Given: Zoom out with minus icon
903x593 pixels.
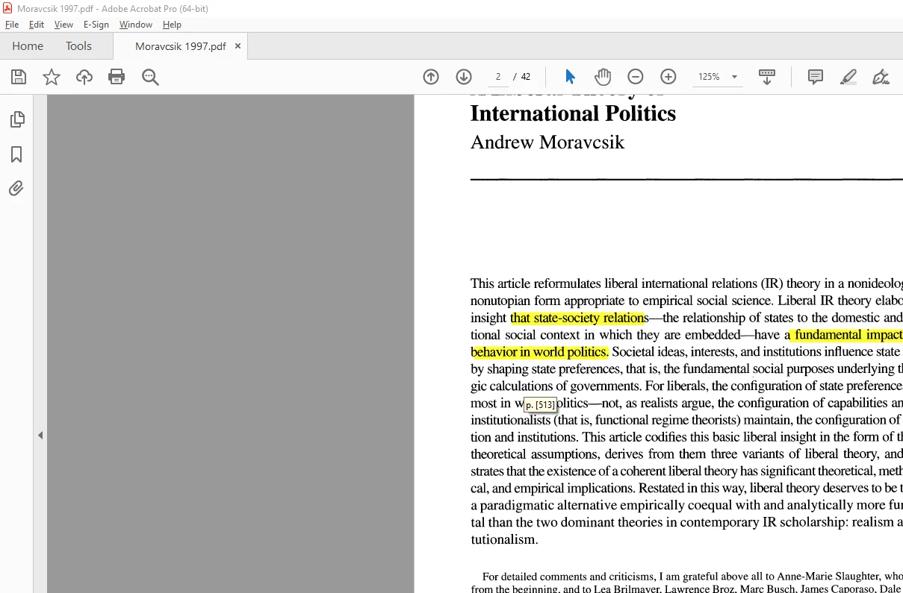Looking at the screenshot, I should (636, 77).
